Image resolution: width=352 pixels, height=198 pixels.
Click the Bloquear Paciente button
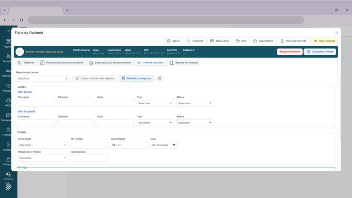(x=289, y=52)
